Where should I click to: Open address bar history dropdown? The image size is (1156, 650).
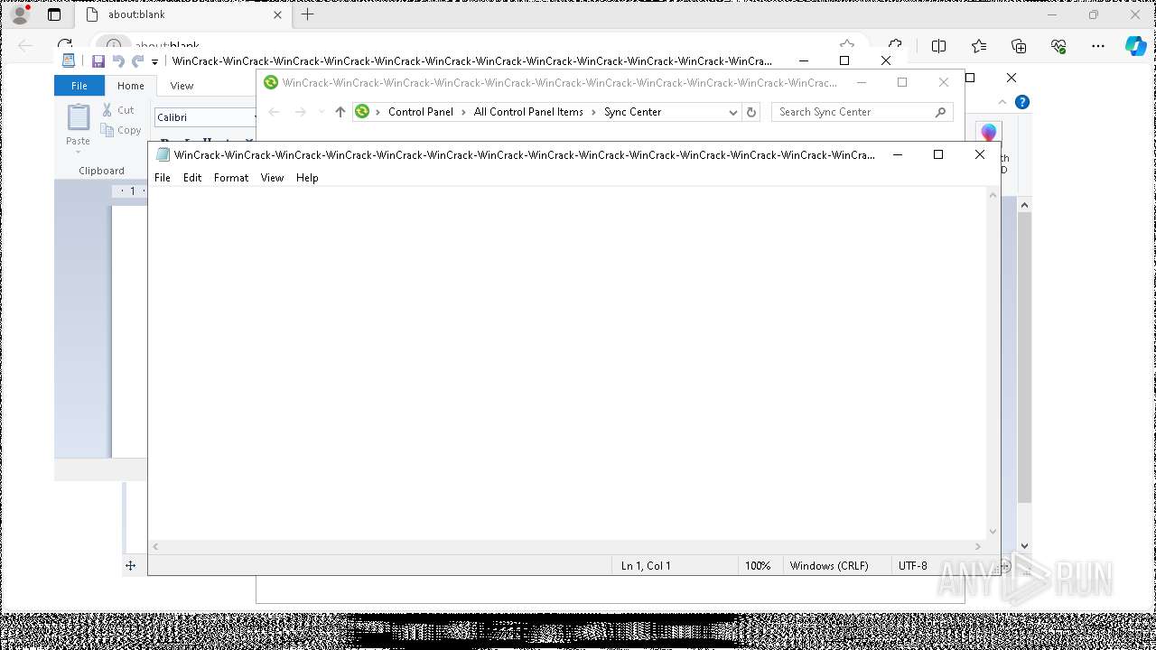point(733,112)
